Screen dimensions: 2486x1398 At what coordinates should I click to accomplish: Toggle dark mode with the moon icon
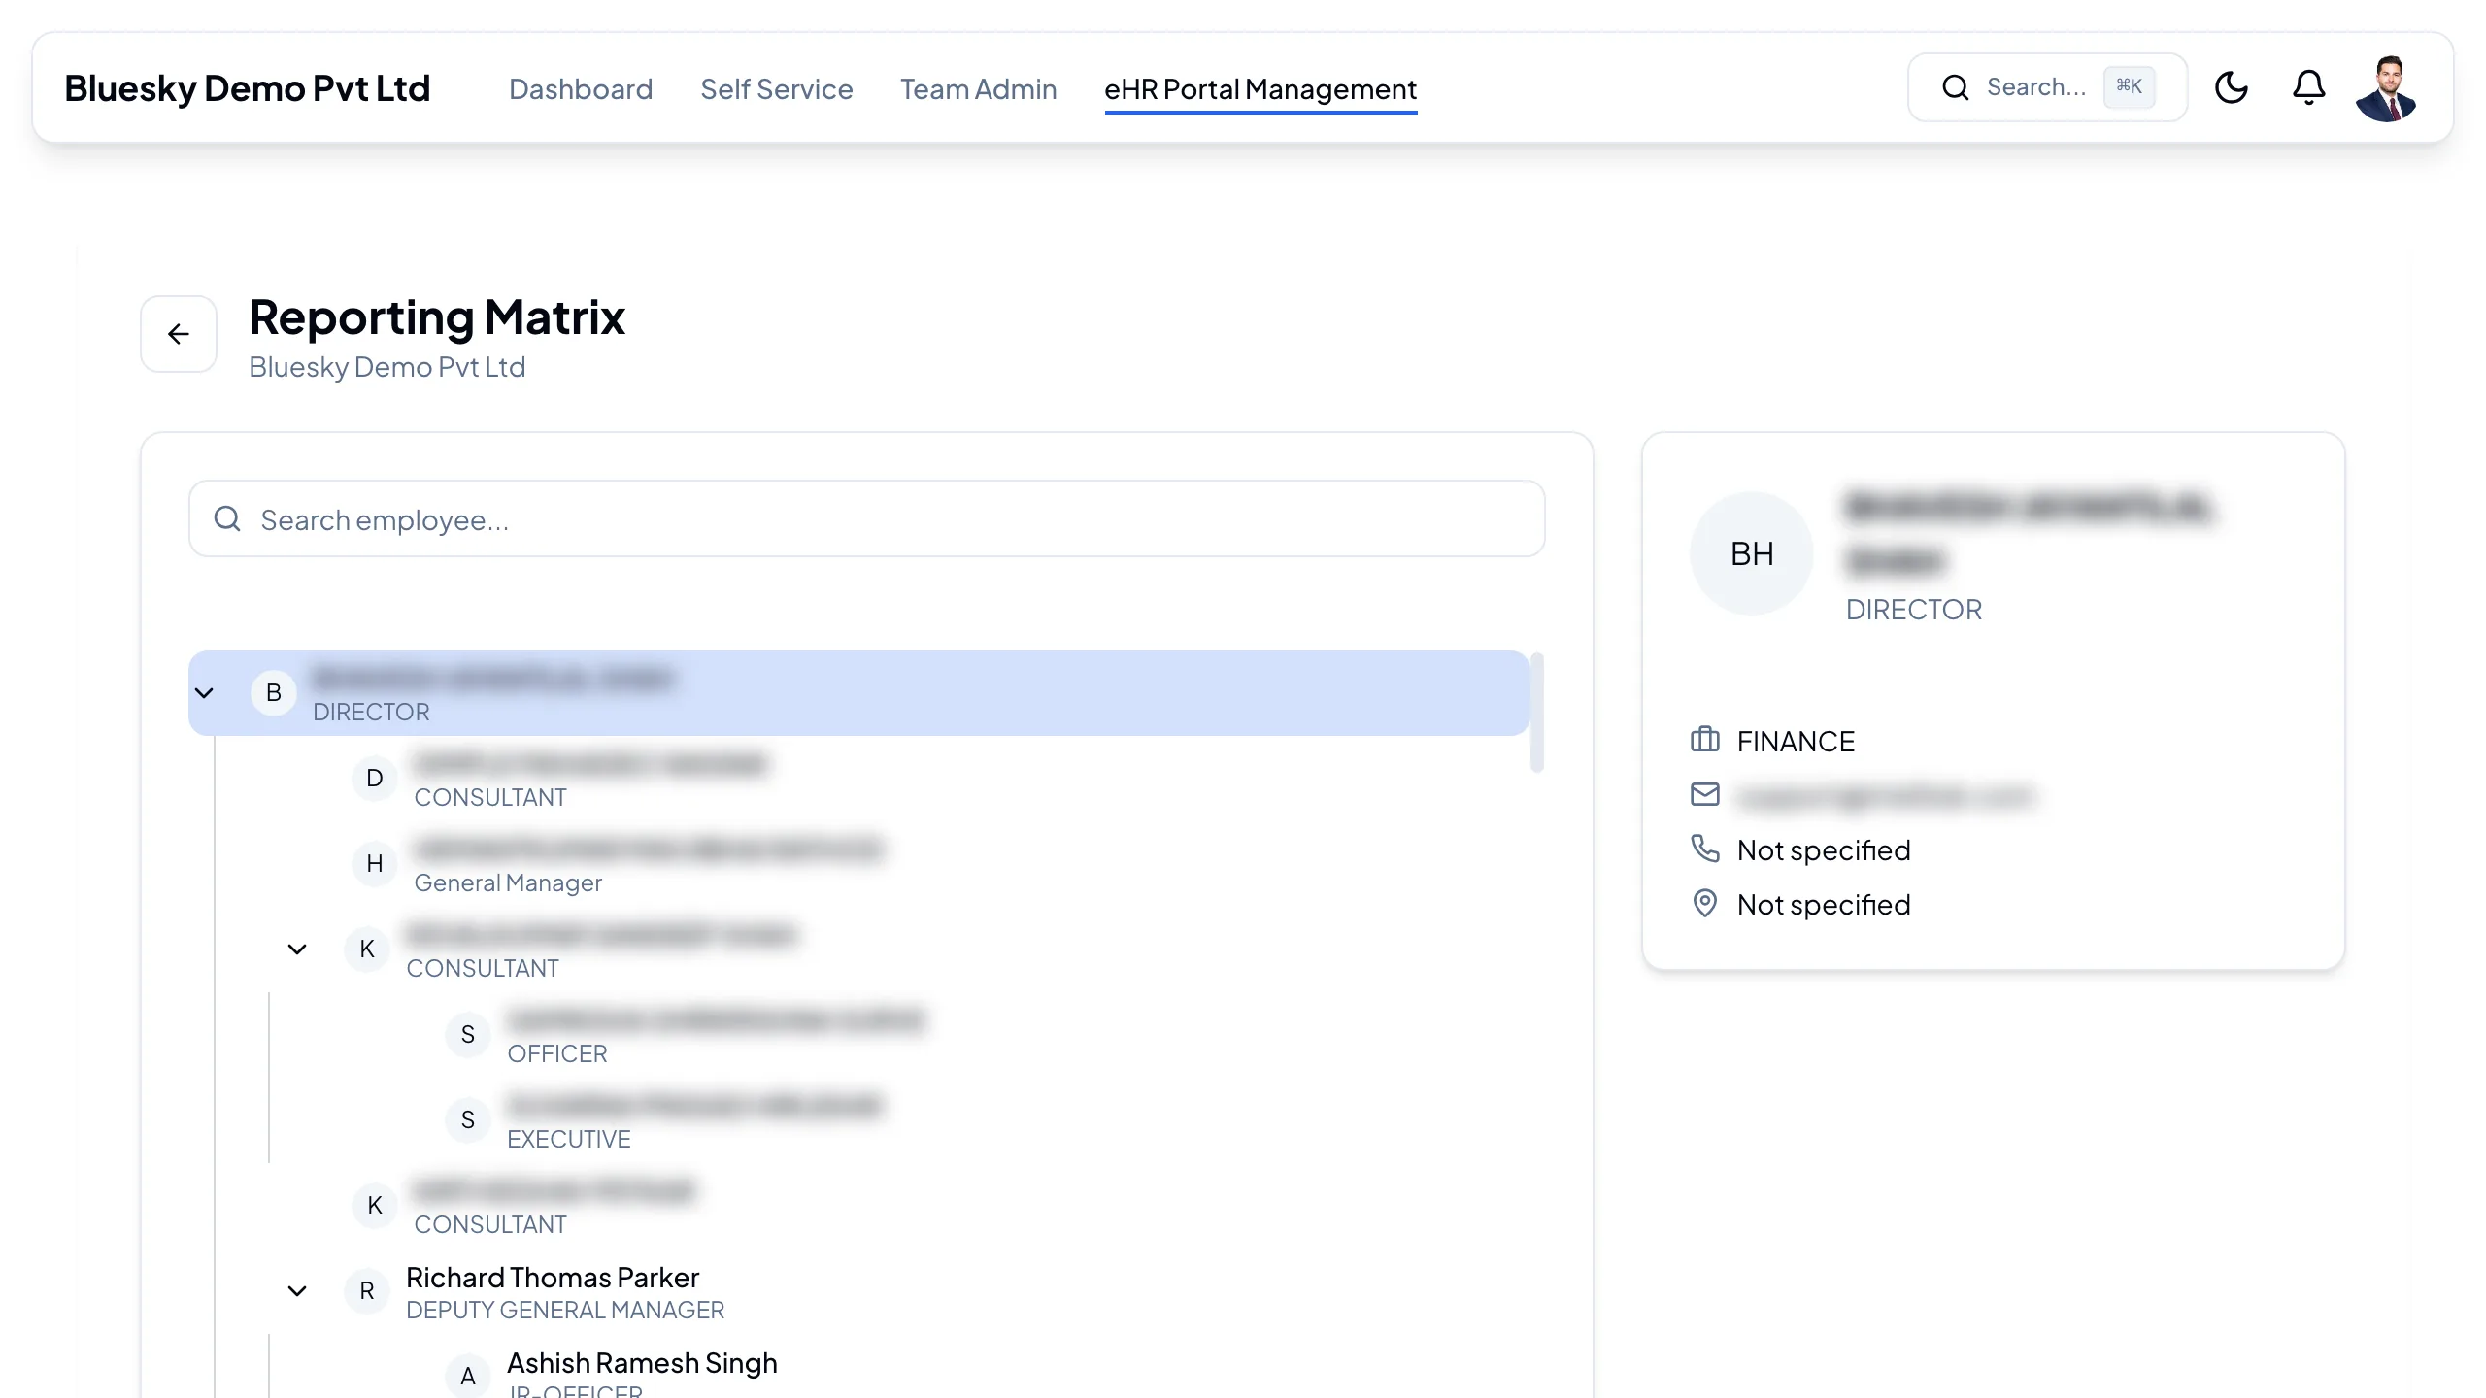pyautogui.click(x=2232, y=87)
